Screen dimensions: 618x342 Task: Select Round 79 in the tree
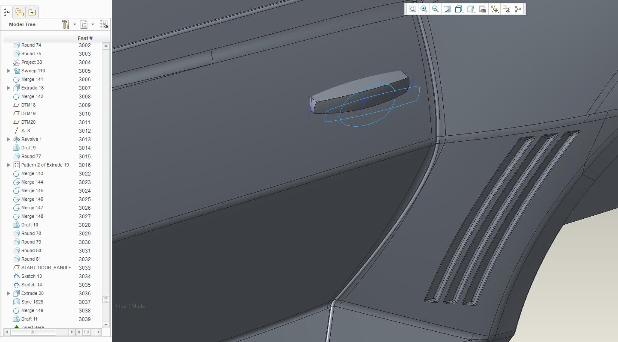click(x=31, y=242)
